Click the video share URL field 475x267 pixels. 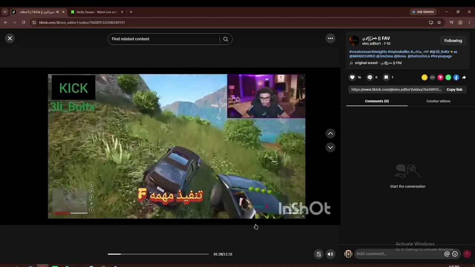pyautogui.click(x=396, y=89)
